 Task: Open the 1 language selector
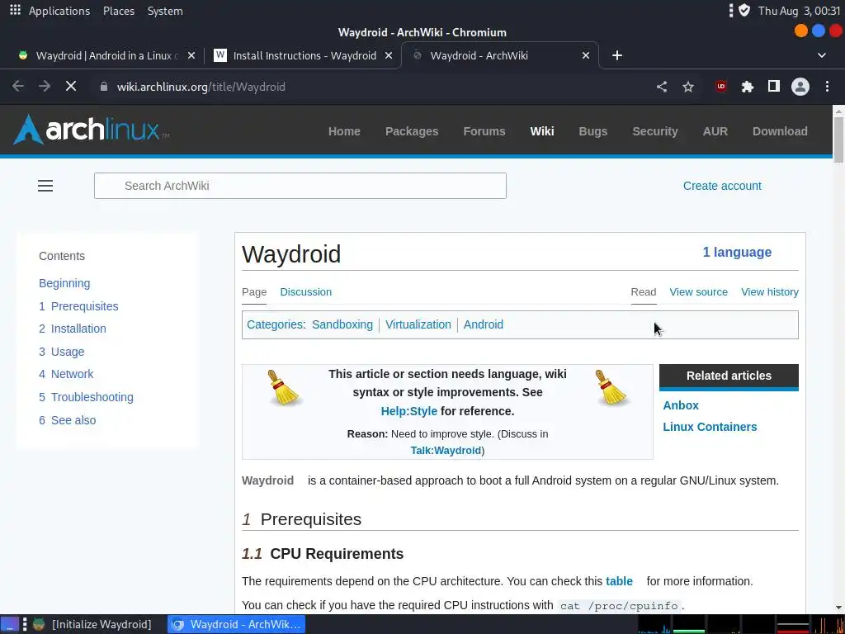tap(737, 253)
